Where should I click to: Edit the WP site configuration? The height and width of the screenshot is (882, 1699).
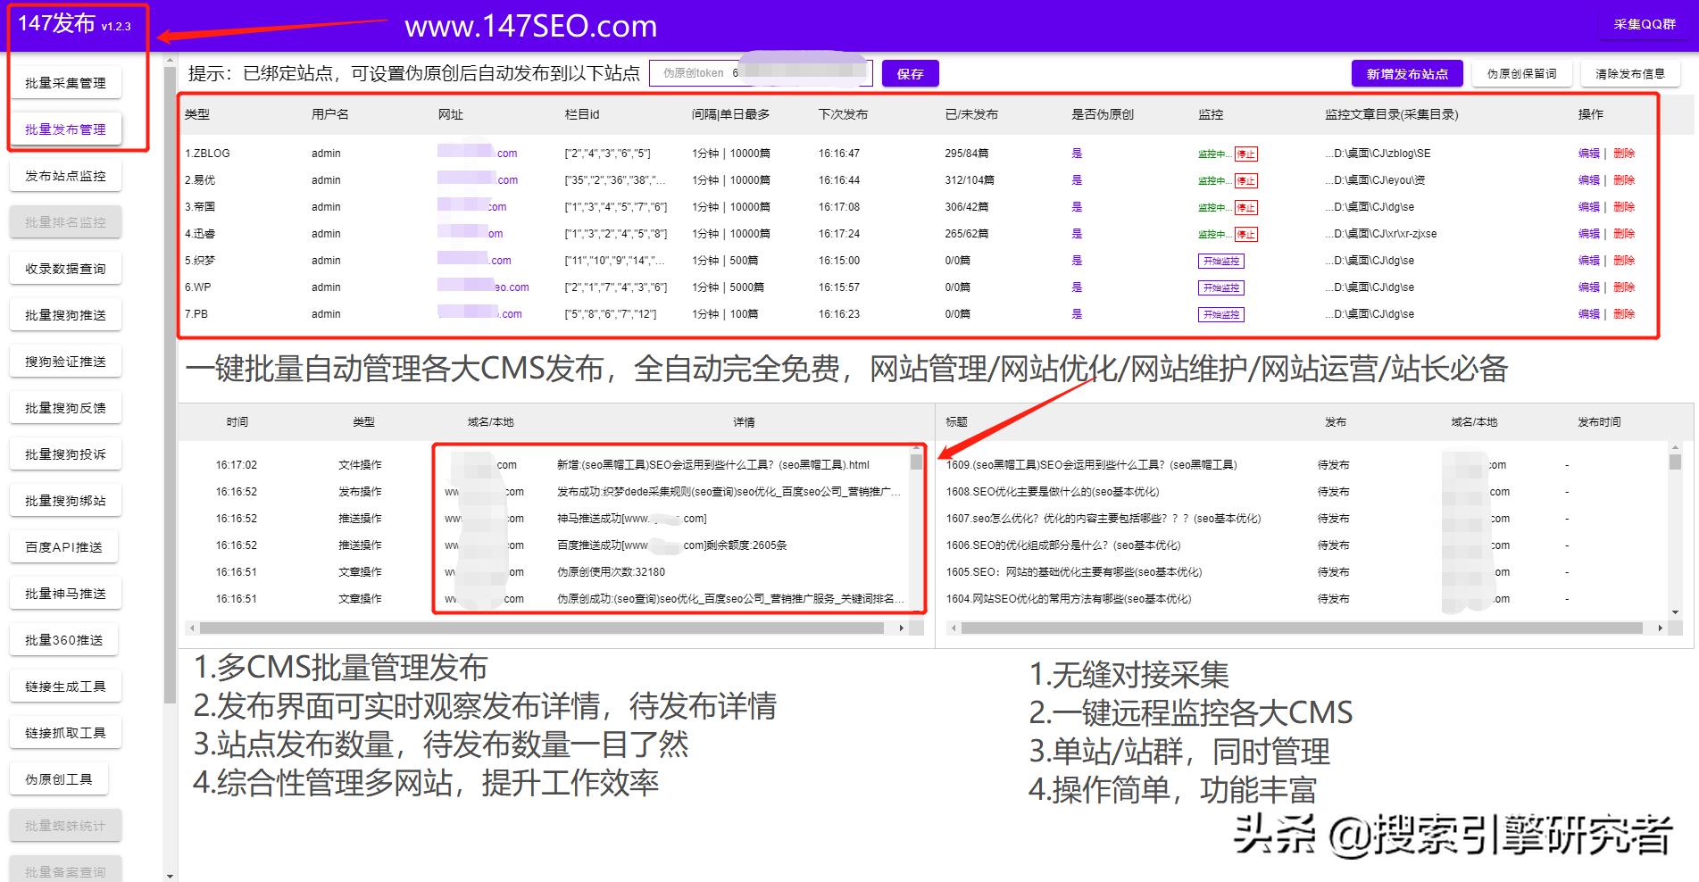[x=1589, y=287]
